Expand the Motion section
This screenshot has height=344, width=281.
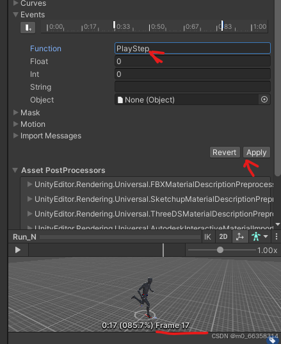(15, 124)
